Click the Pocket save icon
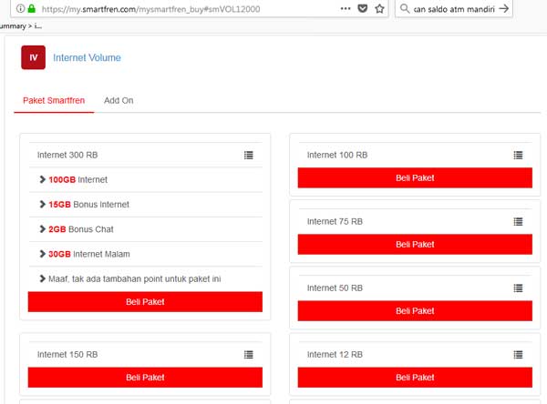This screenshot has height=404, width=547. [x=363, y=8]
